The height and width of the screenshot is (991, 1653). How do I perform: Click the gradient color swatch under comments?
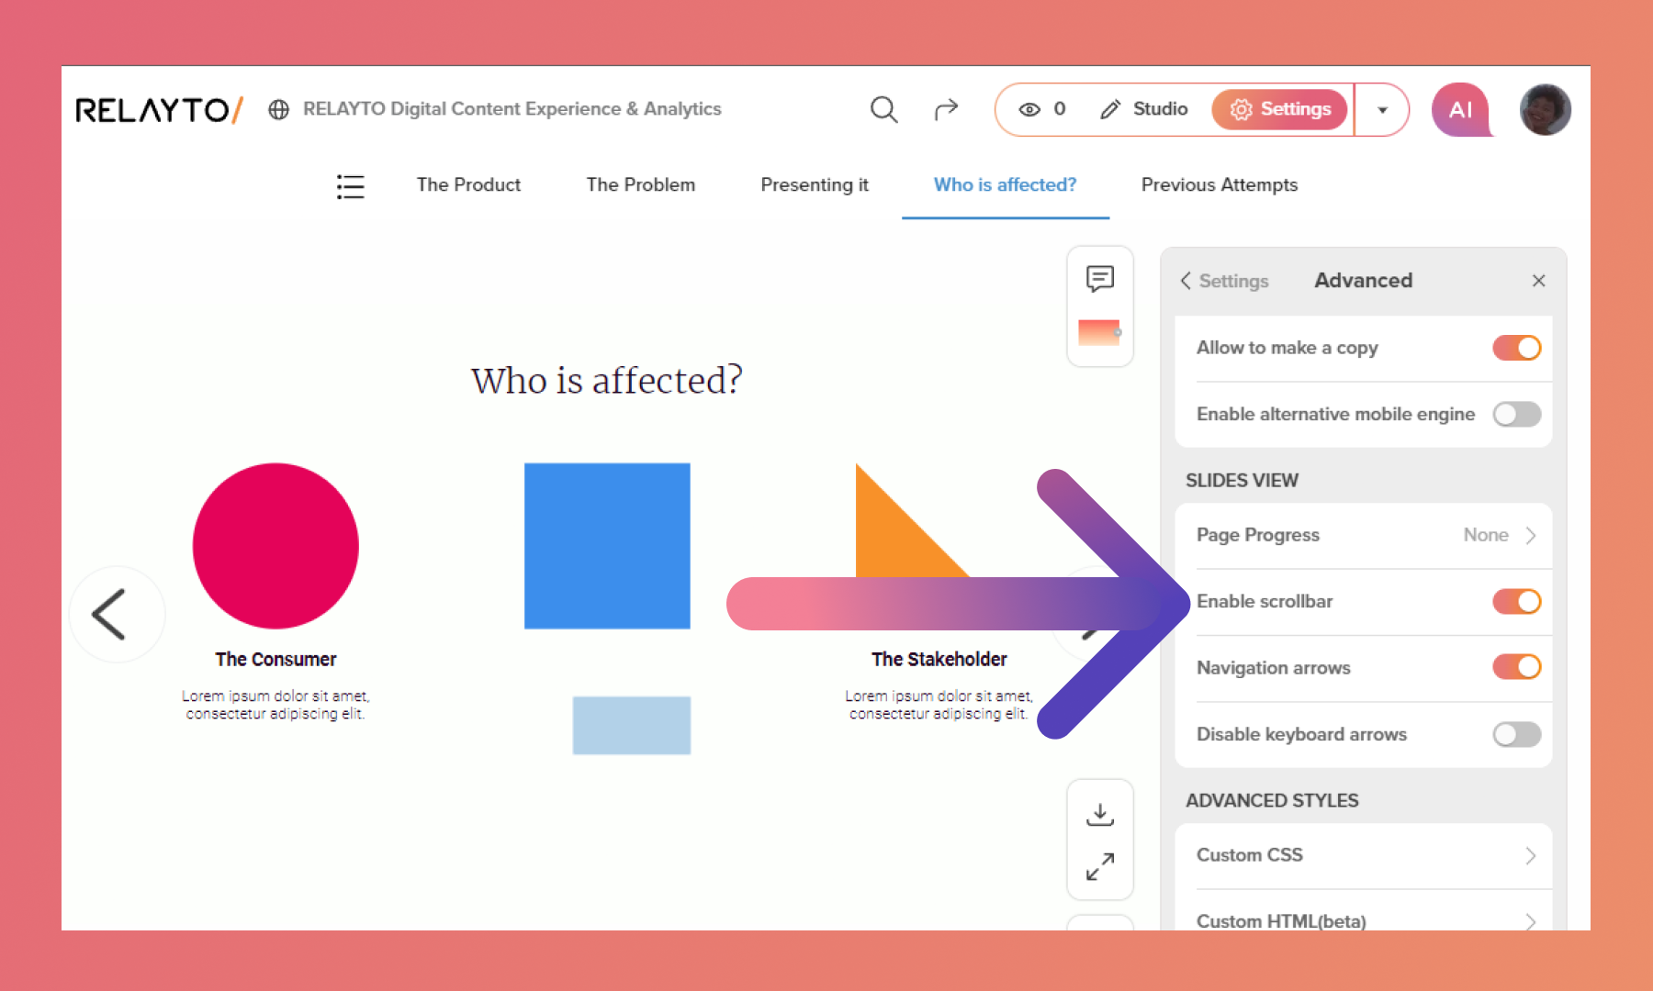click(x=1099, y=332)
